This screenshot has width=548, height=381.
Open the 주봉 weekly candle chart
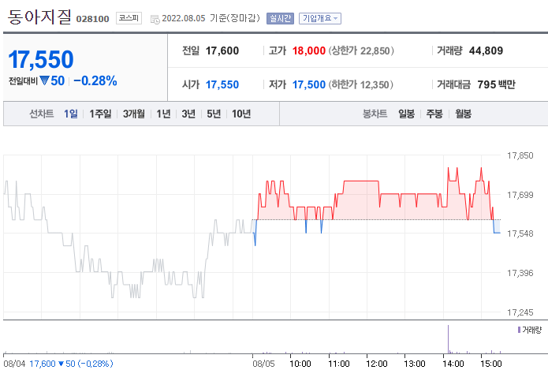pyautogui.click(x=434, y=114)
